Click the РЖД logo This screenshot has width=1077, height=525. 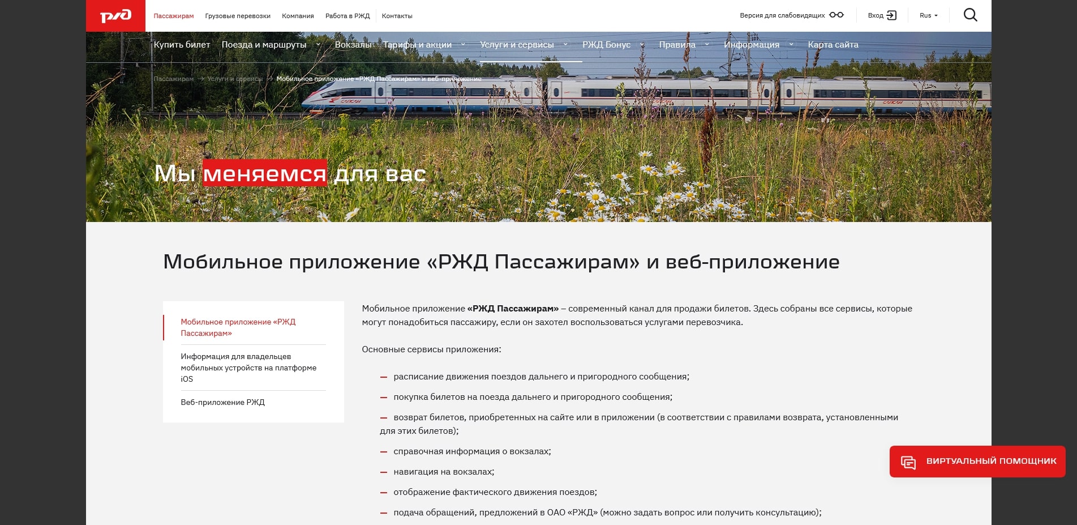pyautogui.click(x=115, y=15)
